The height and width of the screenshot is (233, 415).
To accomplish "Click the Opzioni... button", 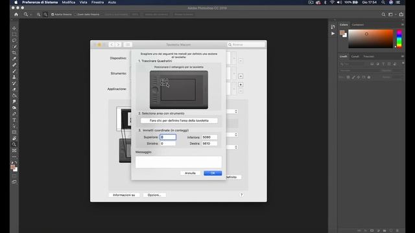I will [x=154, y=195].
